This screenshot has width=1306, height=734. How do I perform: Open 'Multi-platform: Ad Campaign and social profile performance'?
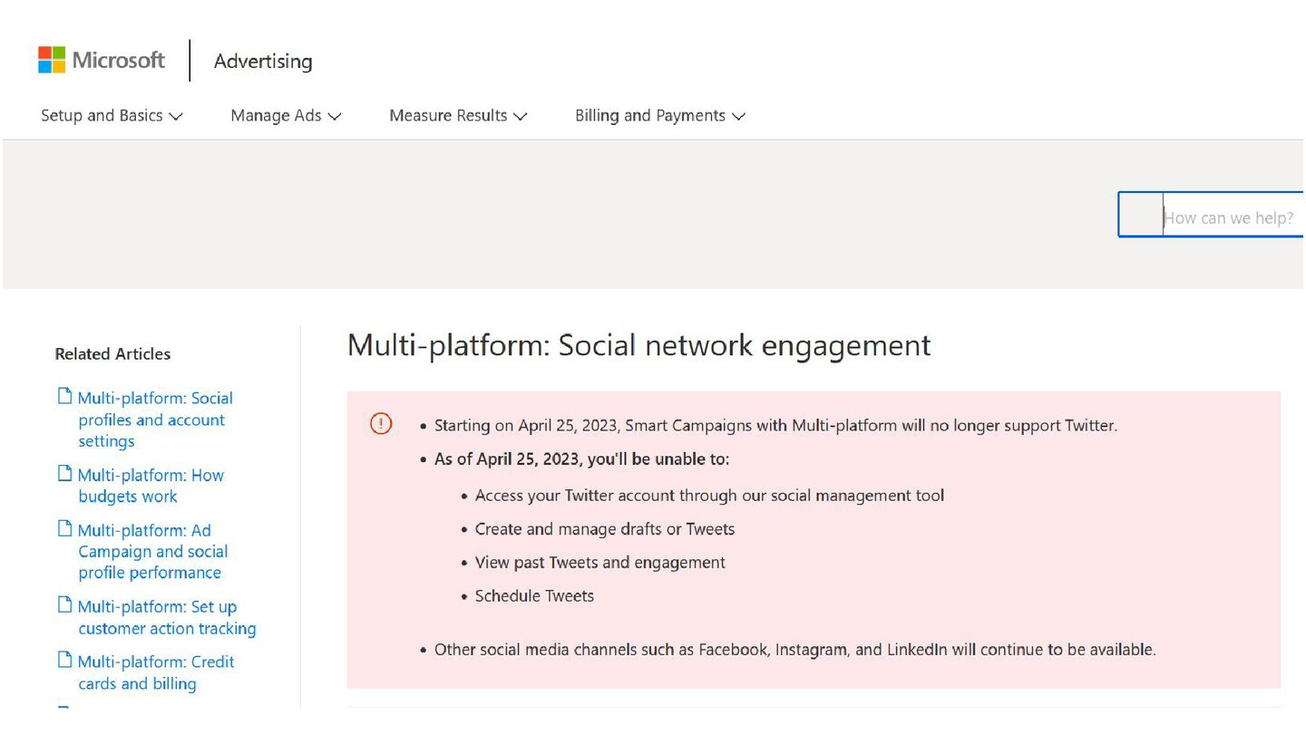(152, 551)
